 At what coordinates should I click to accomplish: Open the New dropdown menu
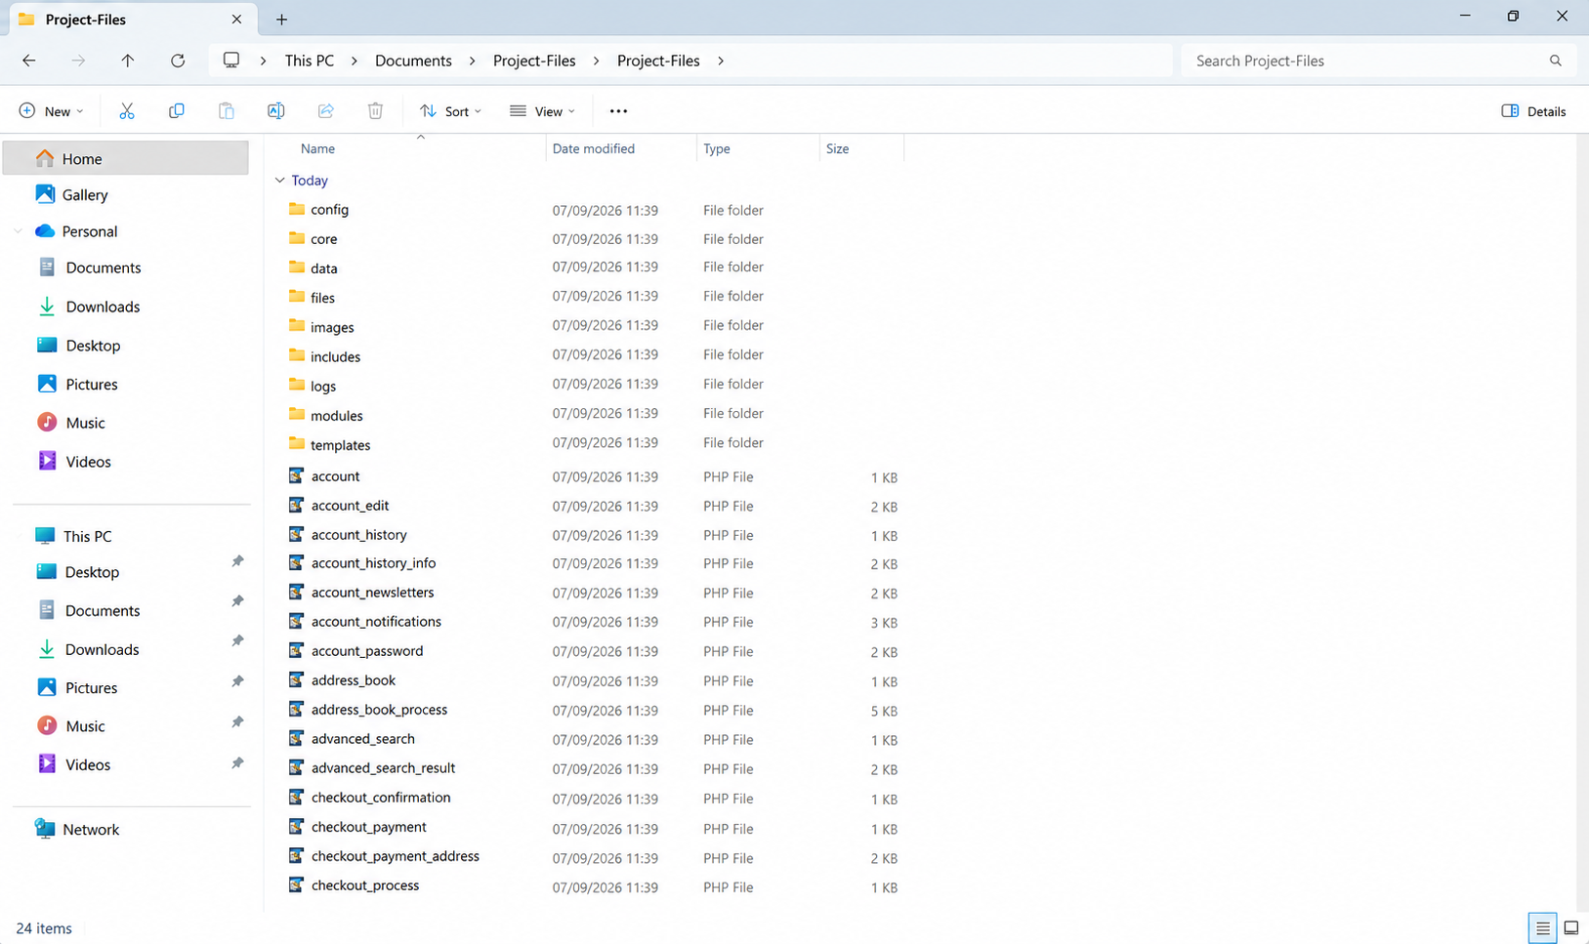pyautogui.click(x=52, y=111)
